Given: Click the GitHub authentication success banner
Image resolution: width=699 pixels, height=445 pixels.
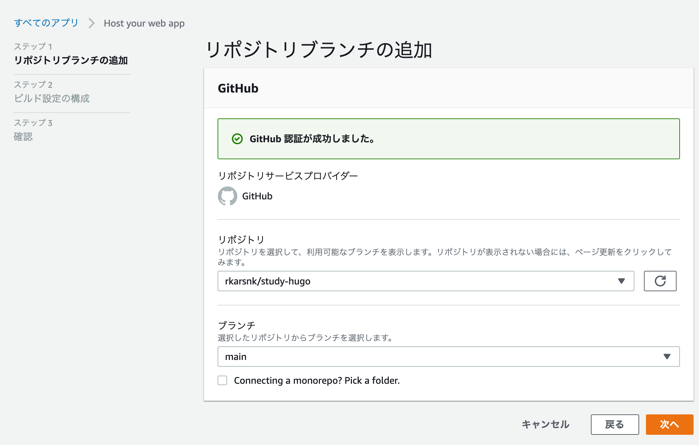Looking at the screenshot, I should click(448, 139).
